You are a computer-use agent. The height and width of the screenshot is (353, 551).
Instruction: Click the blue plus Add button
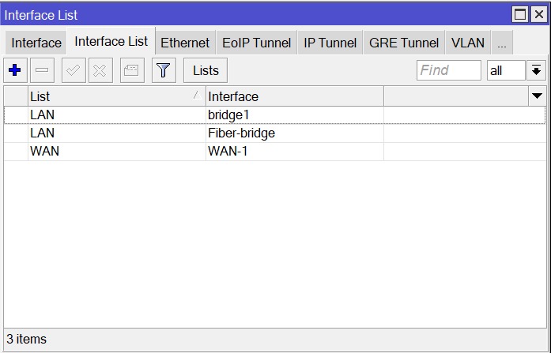tap(14, 70)
